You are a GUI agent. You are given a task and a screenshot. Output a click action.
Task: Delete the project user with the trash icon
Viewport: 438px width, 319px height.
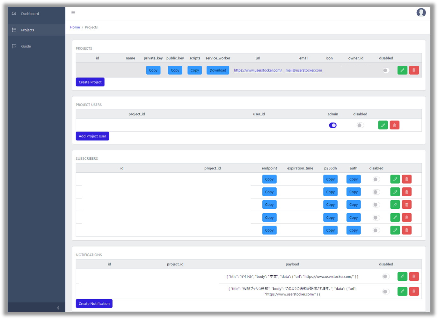click(394, 125)
